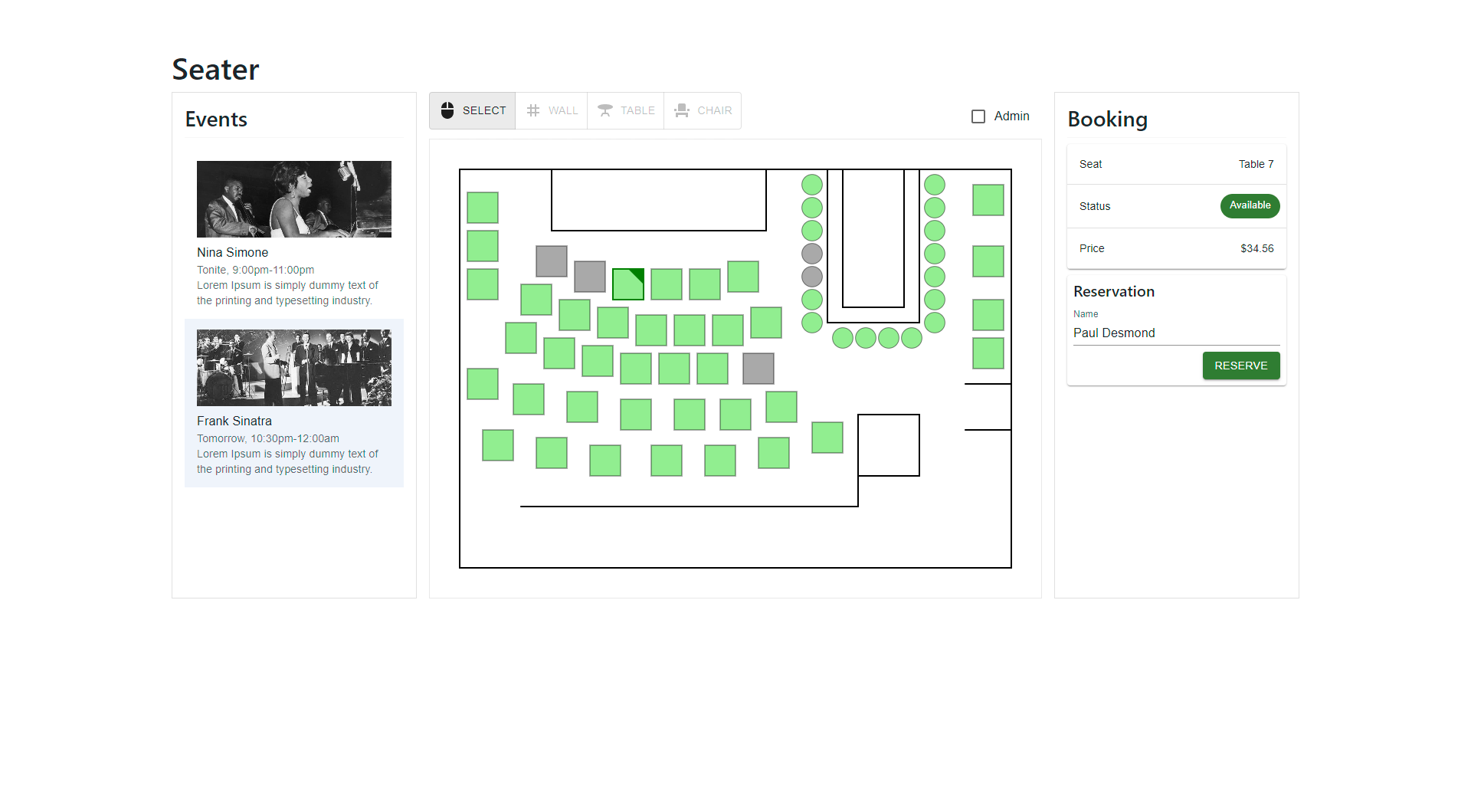Screen dimensions: 1471x810
Task: Select the SELECT mouse tool
Action: pos(473,110)
